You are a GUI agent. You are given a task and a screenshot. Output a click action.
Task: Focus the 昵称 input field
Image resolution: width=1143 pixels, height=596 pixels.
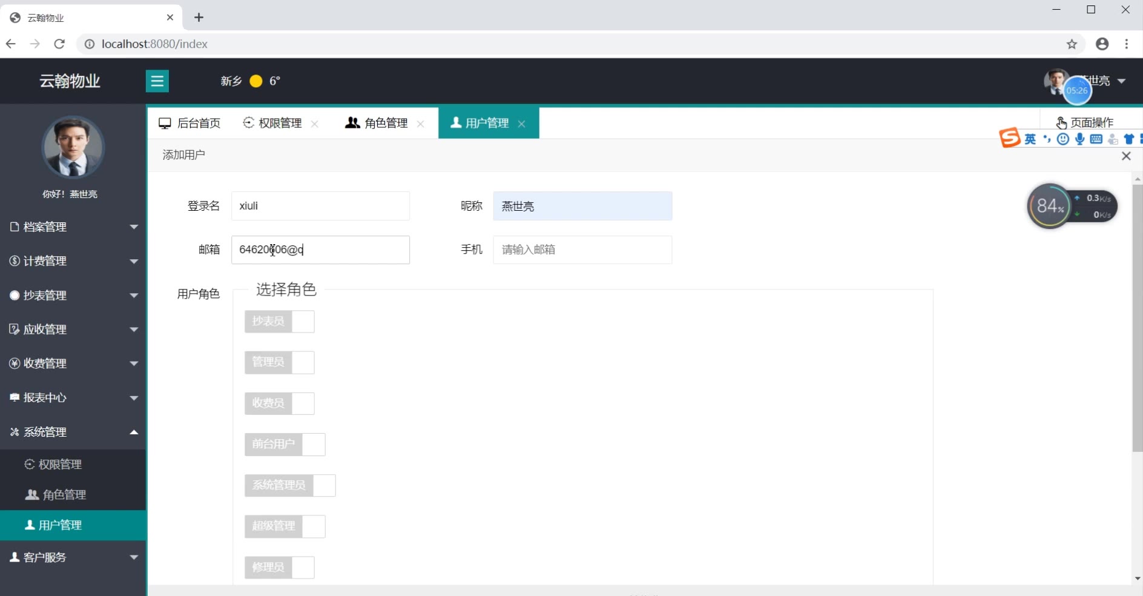[x=582, y=206]
